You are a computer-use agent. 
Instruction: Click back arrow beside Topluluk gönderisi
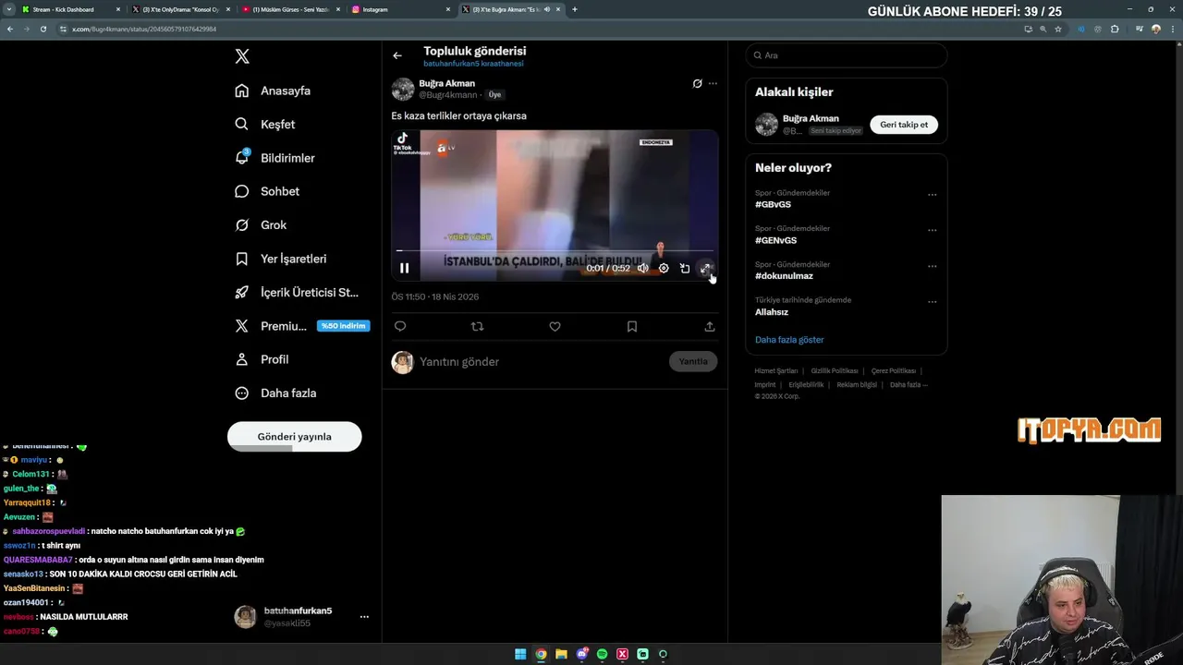pyautogui.click(x=397, y=55)
